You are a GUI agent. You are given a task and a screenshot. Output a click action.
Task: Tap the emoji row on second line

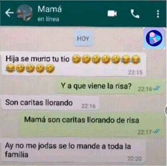30,68
